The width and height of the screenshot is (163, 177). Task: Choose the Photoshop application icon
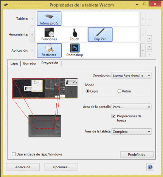click(75, 50)
